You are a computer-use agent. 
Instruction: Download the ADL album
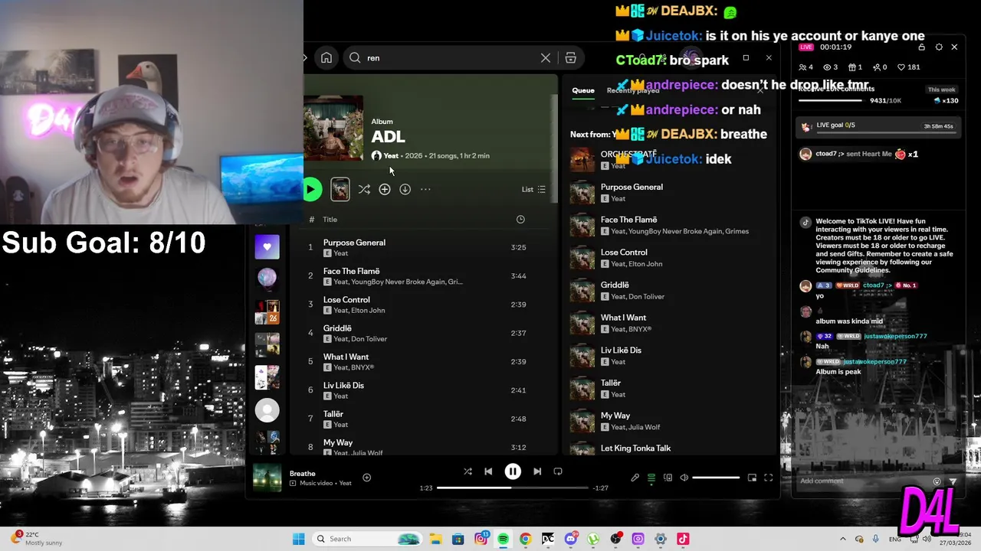point(405,189)
